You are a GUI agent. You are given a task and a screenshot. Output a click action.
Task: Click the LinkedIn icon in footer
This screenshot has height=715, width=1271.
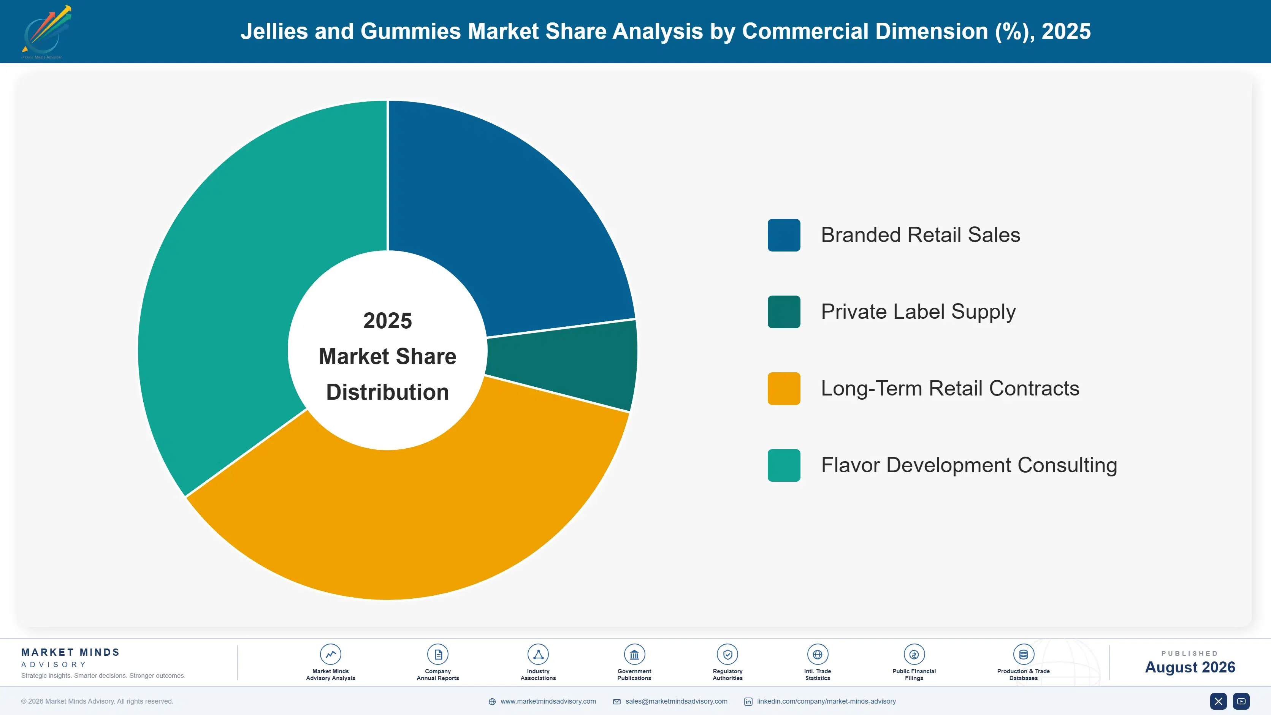(748, 702)
